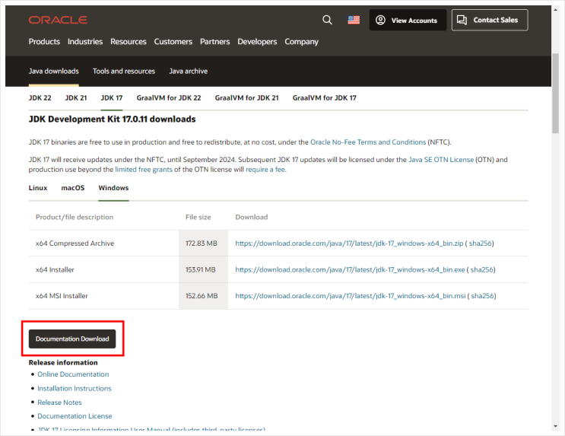565x436 pixels.
Task: Open the Online Documentation link
Action: click(x=73, y=374)
